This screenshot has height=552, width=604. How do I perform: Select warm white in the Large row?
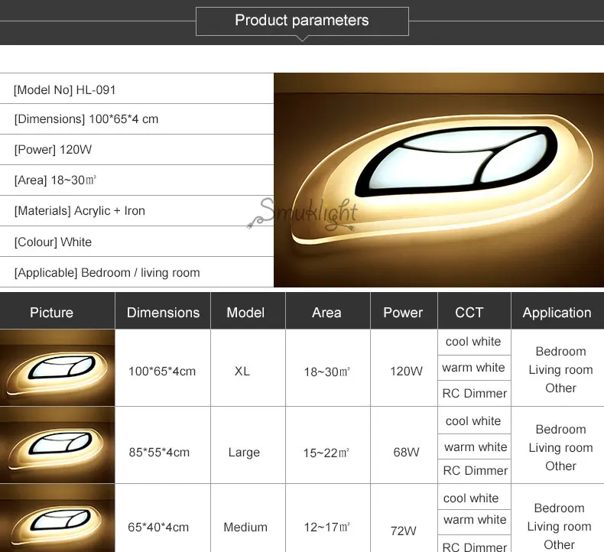pyautogui.click(x=476, y=446)
